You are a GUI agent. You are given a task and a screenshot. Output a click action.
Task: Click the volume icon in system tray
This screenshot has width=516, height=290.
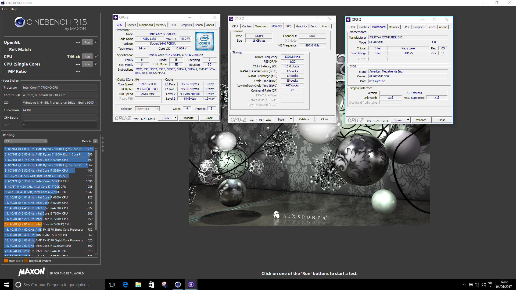484,285
